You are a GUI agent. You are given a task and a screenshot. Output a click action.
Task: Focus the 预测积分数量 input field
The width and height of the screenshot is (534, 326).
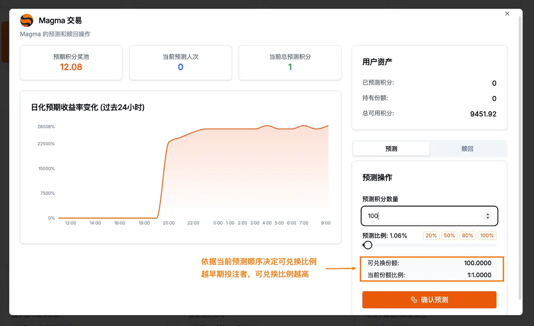coord(424,216)
